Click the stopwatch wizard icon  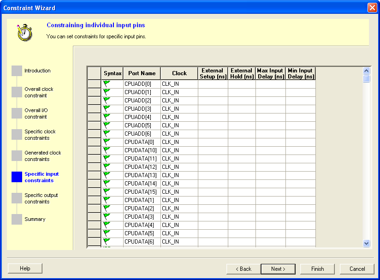pyautogui.click(x=24, y=32)
